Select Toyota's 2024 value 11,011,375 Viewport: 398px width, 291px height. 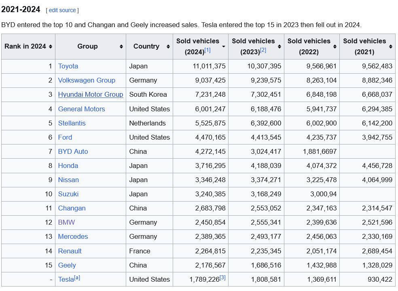point(209,66)
